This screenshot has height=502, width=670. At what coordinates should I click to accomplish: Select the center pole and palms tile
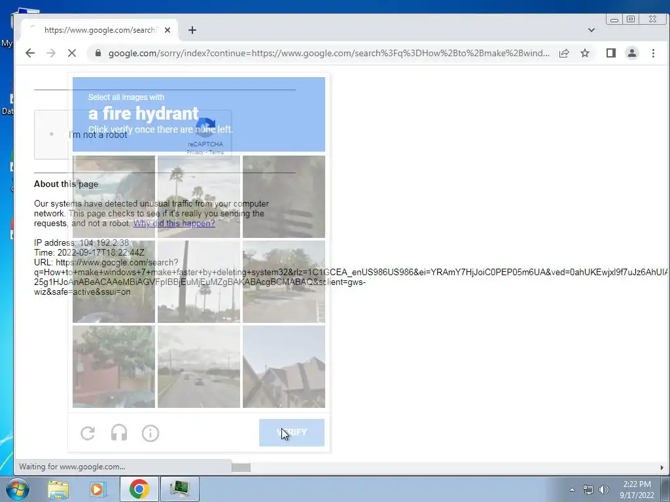[199, 281]
